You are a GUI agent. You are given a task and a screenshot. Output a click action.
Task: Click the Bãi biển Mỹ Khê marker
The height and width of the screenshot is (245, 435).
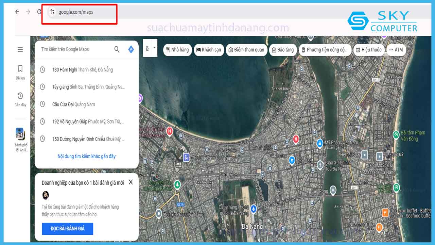tap(396, 187)
